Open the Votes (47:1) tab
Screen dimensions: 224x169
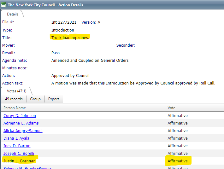(x=17, y=91)
